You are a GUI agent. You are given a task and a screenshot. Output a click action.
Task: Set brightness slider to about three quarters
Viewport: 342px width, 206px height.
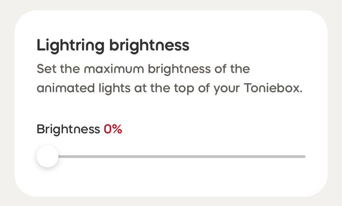(x=241, y=156)
